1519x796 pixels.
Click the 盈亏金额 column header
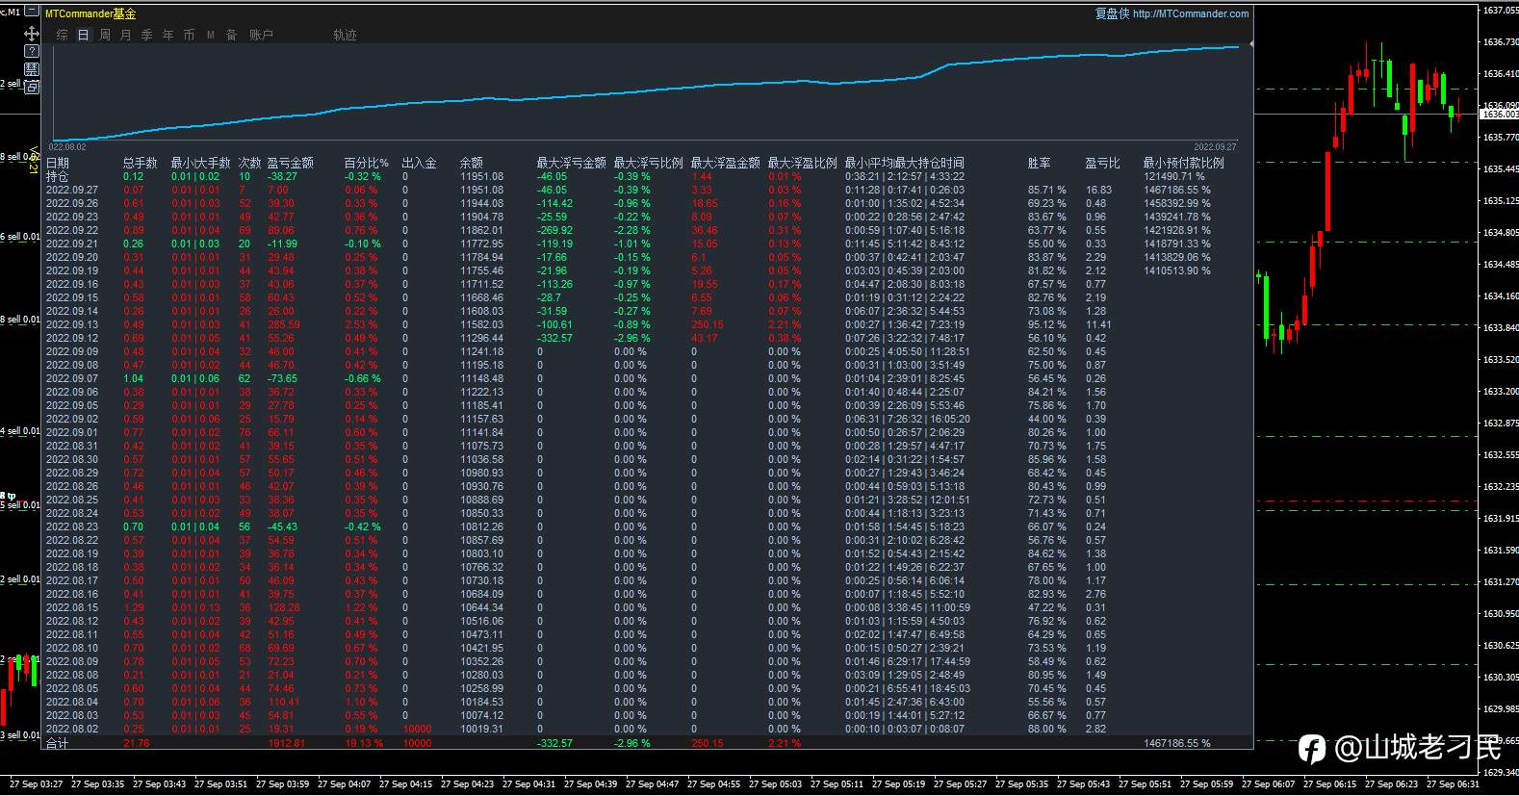pyautogui.click(x=291, y=163)
